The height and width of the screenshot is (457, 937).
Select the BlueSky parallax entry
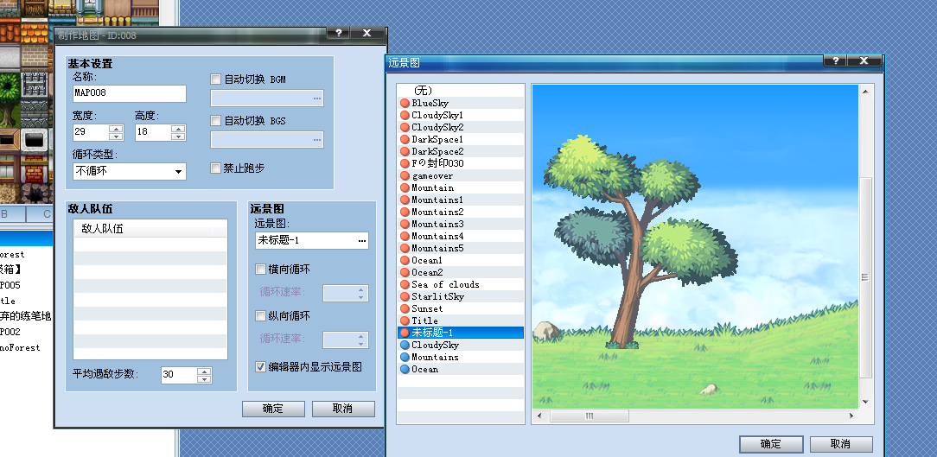(460, 103)
